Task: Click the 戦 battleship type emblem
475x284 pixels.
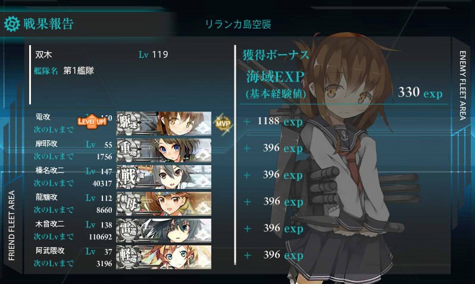Action: click(129, 177)
